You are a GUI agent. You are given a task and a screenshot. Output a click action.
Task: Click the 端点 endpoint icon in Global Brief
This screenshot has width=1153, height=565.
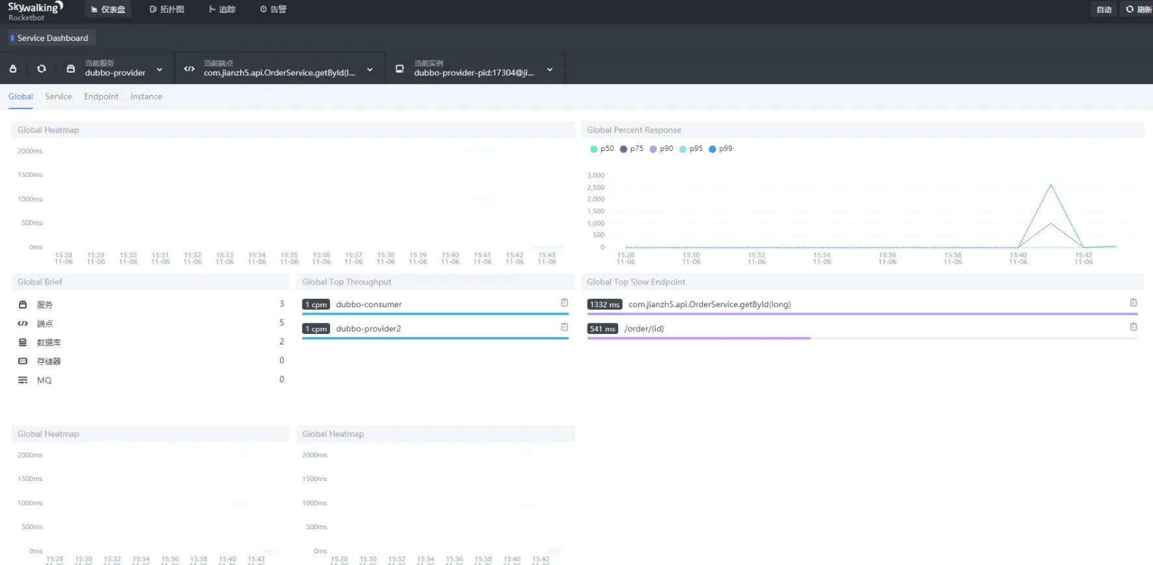23,323
